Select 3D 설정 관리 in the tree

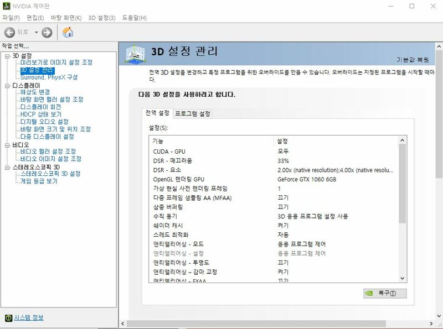(x=37, y=70)
